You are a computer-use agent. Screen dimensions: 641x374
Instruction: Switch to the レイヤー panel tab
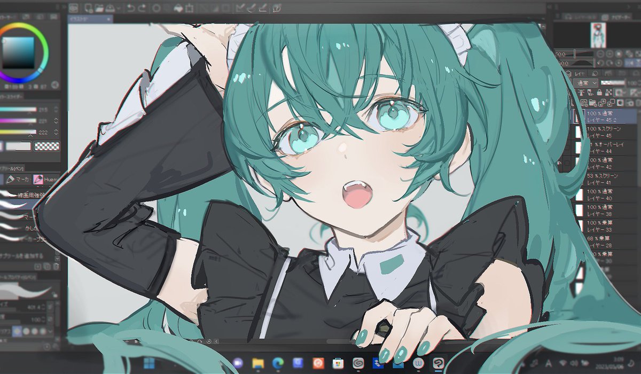pyautogui.click(x=580, y=73)
